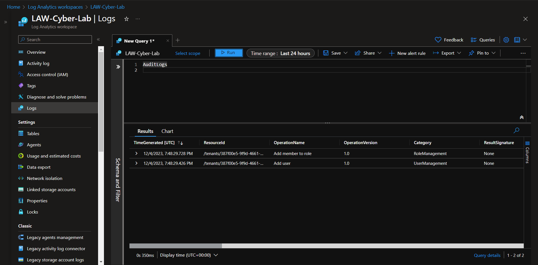This screenshot has height=265, width=538.
Task: Add a new query tab
Action: (x=178, y=40)
